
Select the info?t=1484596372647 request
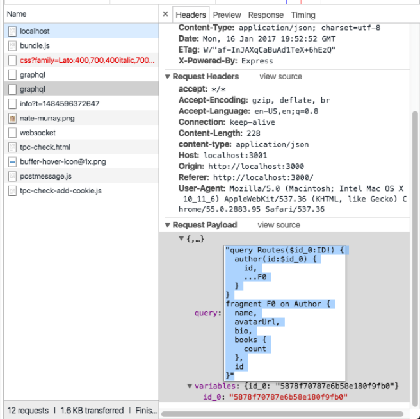point(81,104)
